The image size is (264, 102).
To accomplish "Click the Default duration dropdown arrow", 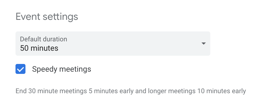I will tap(204, 44).
